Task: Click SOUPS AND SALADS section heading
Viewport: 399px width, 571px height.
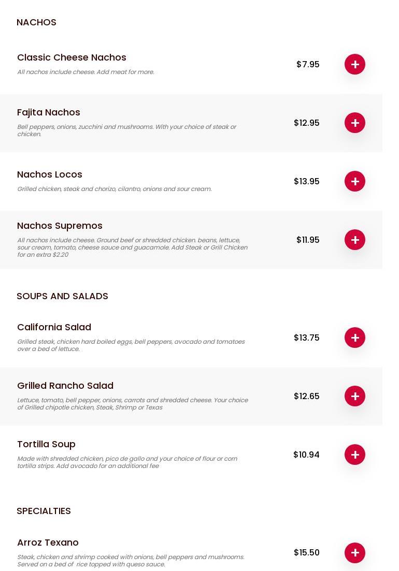Action: [62, 296]
